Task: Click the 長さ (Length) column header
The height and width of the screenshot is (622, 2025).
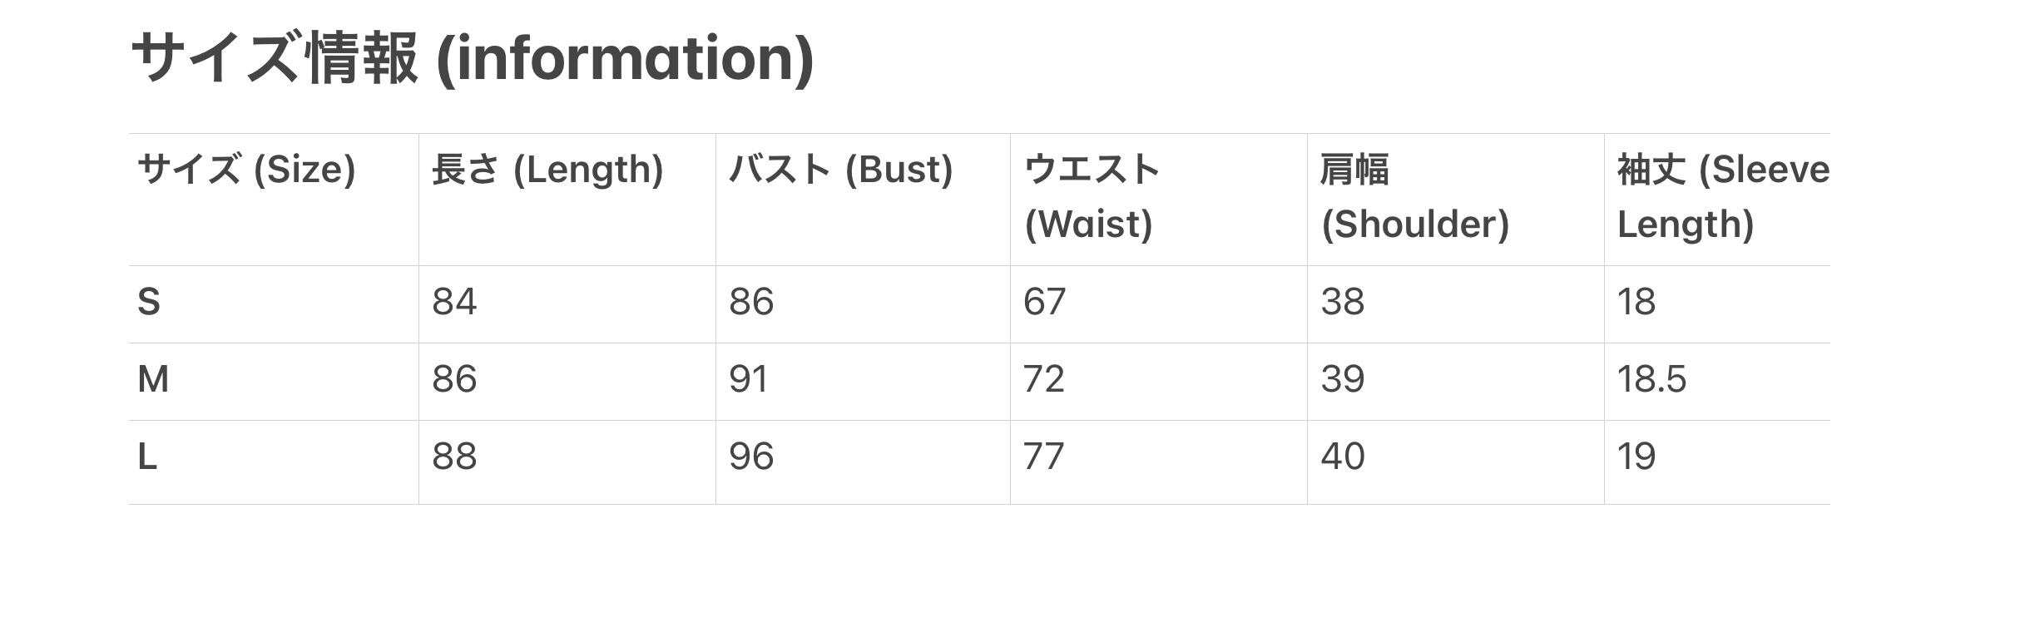Action: coord(547,170)
